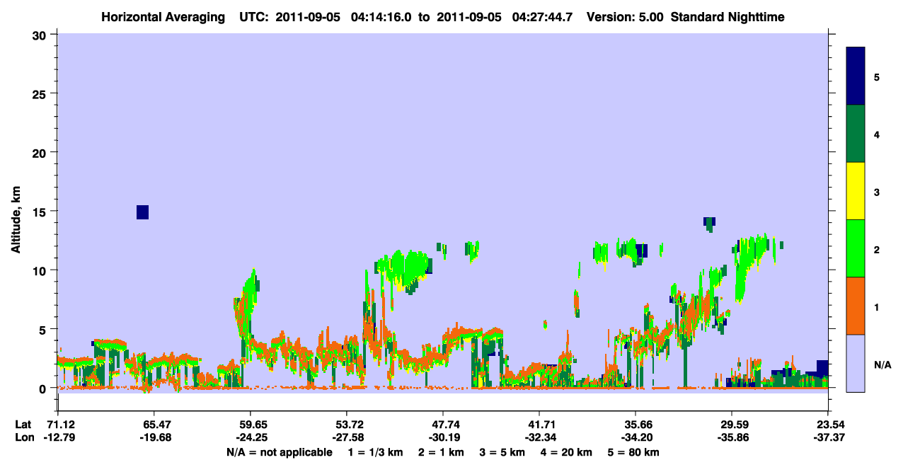The height and width of the screenshot is (472, 920).
Task: Click legend text '3 = 5 km'
Action: tap(502, 452)
